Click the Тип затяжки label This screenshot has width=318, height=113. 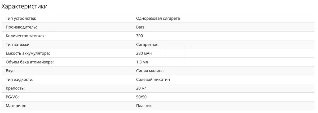20,44
